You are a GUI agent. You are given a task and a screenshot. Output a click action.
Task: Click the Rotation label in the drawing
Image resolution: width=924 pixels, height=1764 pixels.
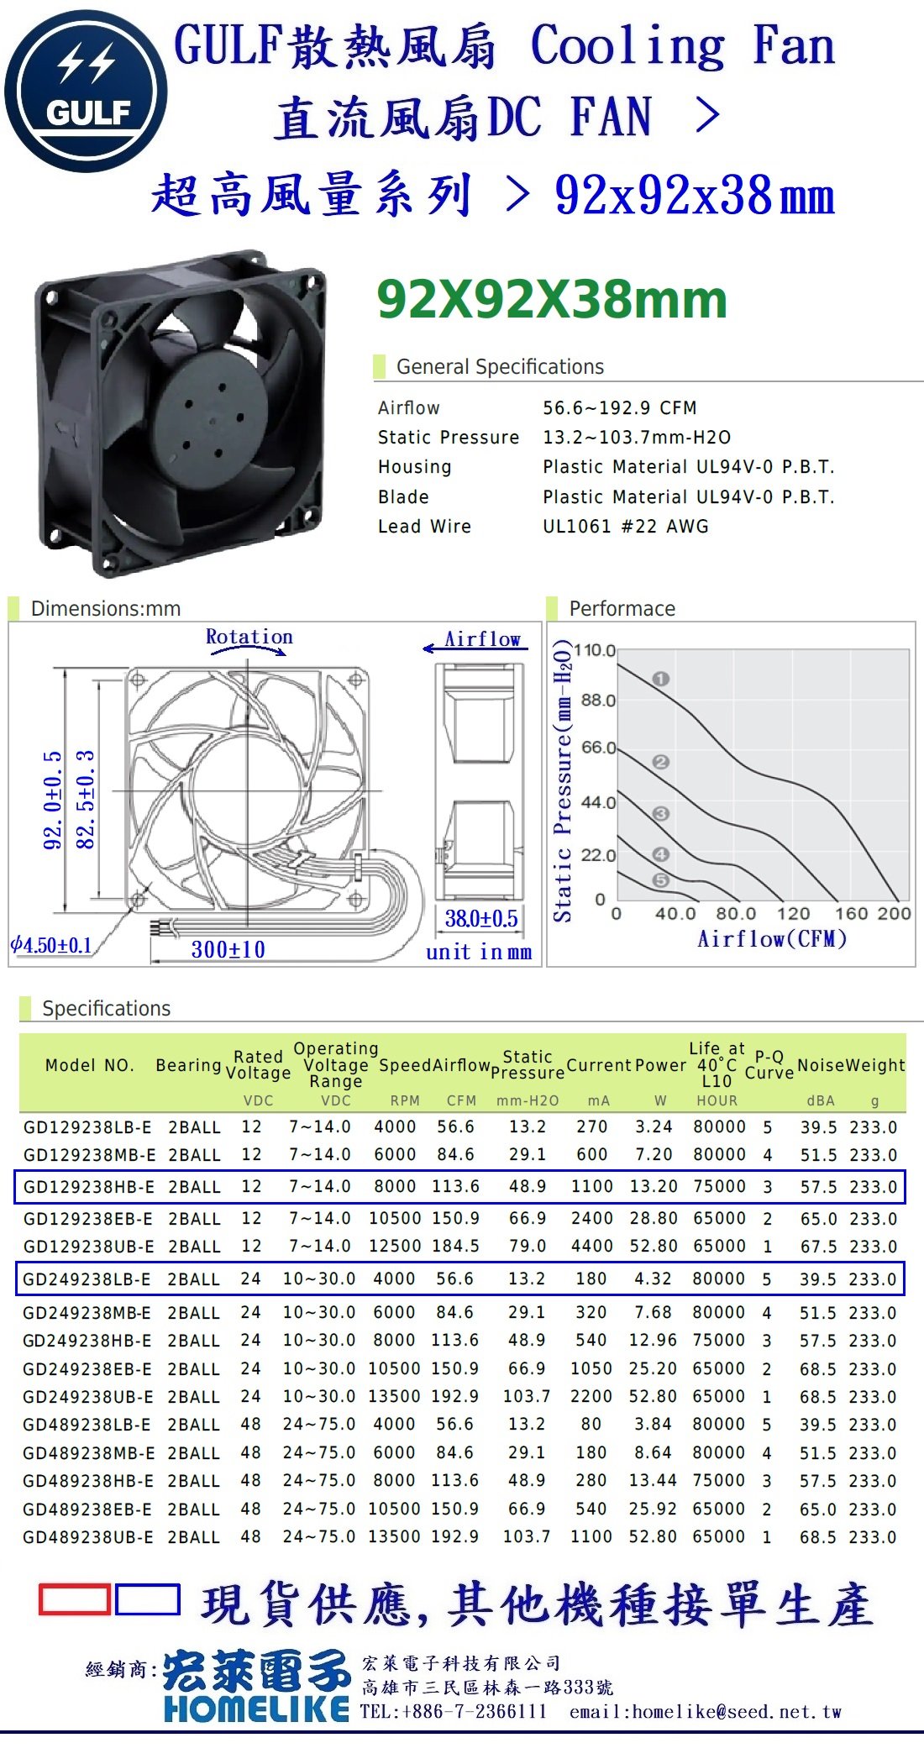pyautogui.click(x=249, y=637)
